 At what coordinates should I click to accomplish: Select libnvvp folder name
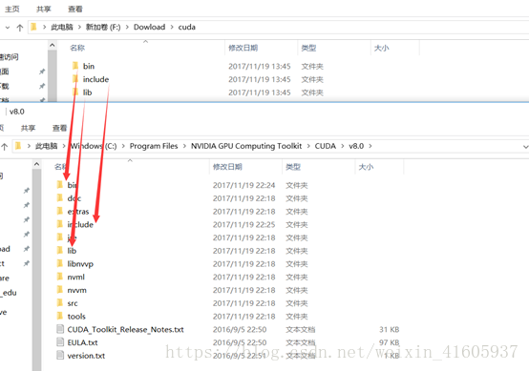pyautogui.click(x=80, y=263)
